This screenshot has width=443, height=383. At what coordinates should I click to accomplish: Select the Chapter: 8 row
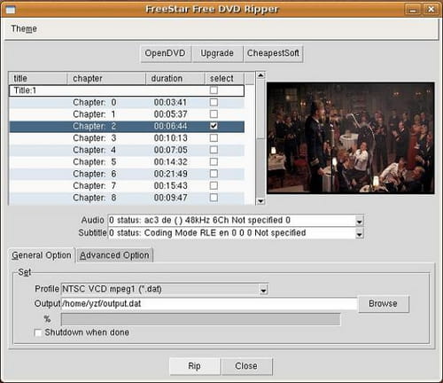127,198
